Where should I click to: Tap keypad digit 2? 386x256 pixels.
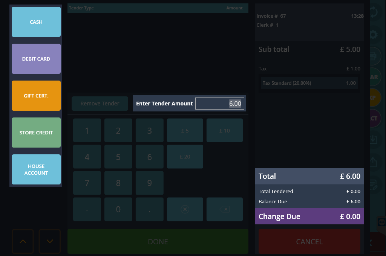point(118,130)
